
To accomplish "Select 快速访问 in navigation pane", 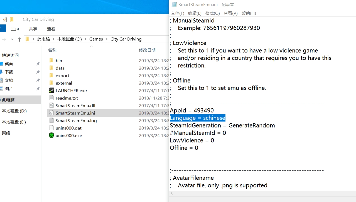I will coord(10,55).
